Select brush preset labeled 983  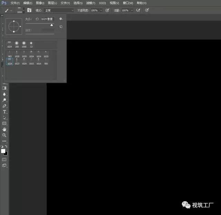[10, 54]
